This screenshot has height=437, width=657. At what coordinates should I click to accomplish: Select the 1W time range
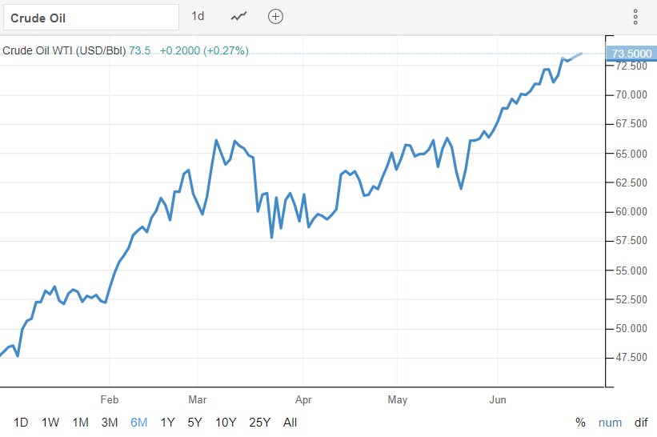coord(50,422)
